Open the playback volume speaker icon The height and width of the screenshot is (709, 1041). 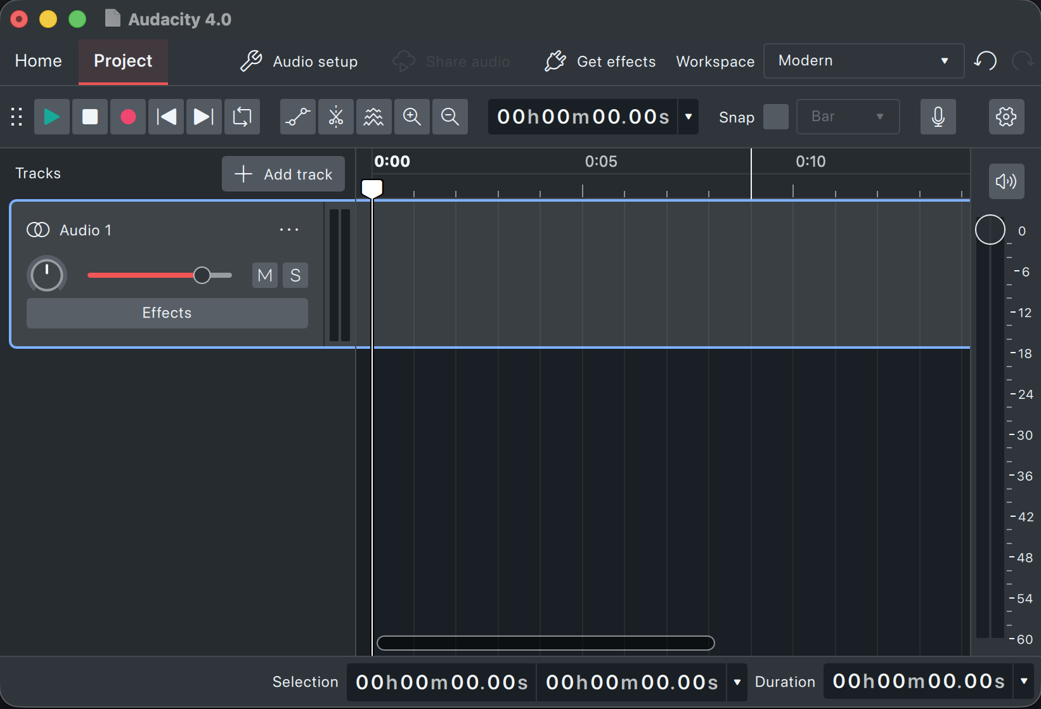pos(1007,181)
